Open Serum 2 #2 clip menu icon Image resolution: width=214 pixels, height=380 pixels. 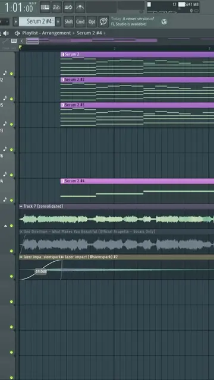62,80
